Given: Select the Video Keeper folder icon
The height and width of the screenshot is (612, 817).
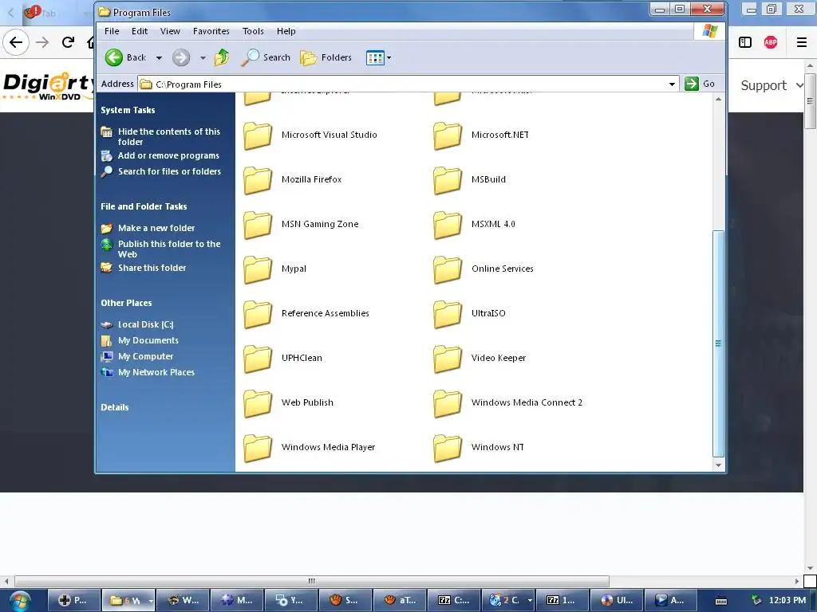Looking at the screenshot, I should (448, 359).
